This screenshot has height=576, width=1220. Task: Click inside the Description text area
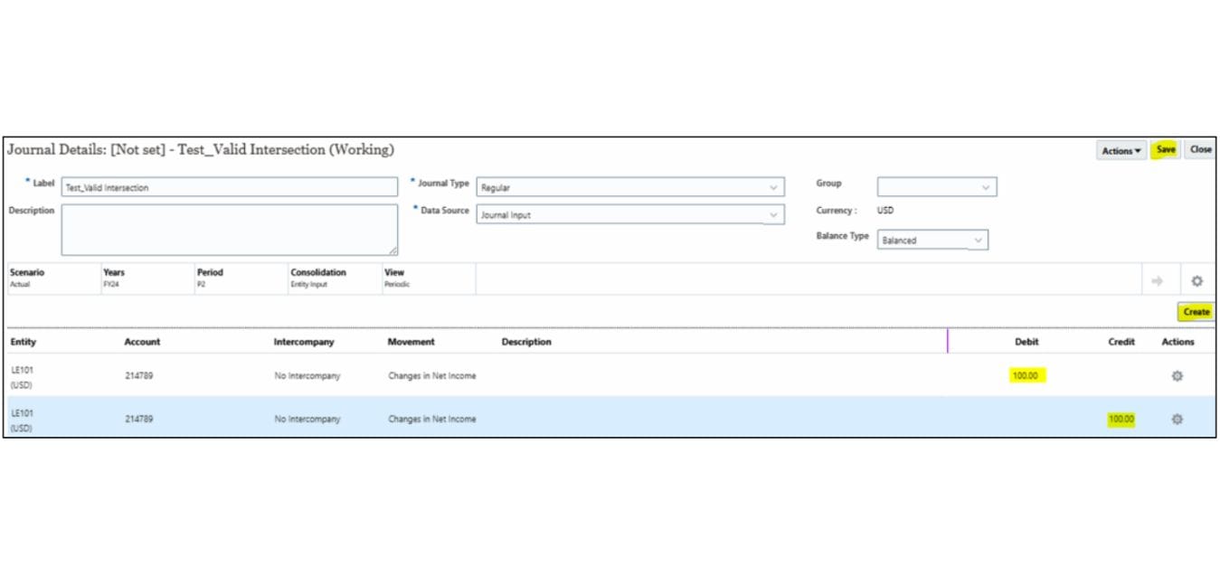226,228
